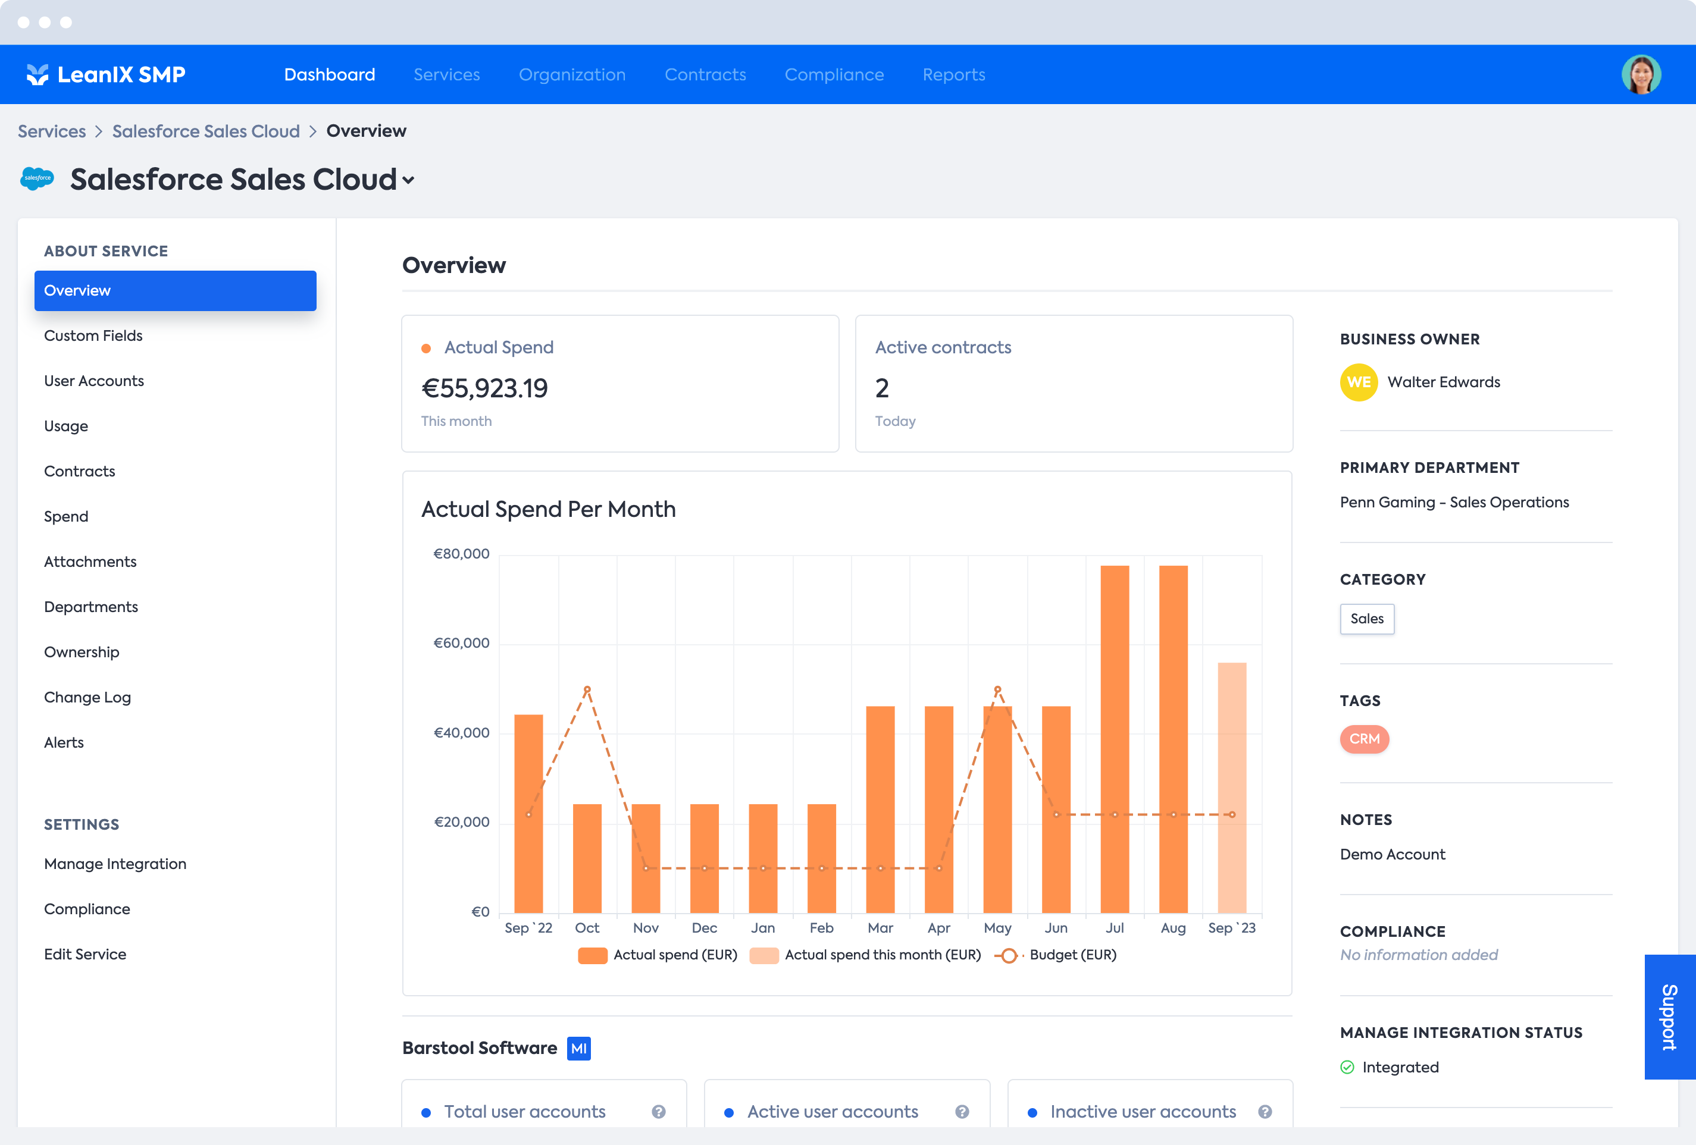Open Departments in the sidebar
This screenshot has height=1145, width=1696.
click(91, 607)
